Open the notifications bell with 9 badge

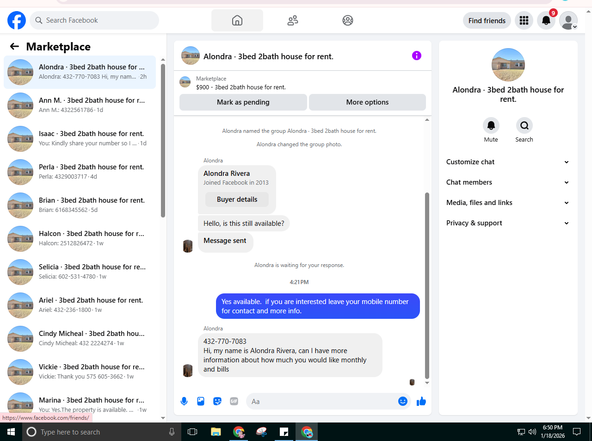(x=546, y=20)
